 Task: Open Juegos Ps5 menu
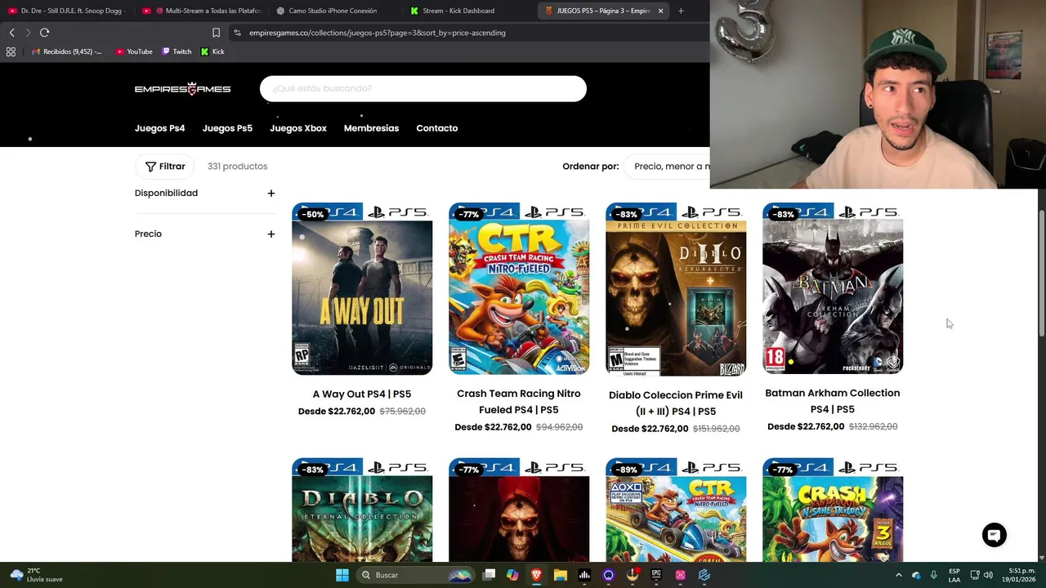tap(227, 128)
